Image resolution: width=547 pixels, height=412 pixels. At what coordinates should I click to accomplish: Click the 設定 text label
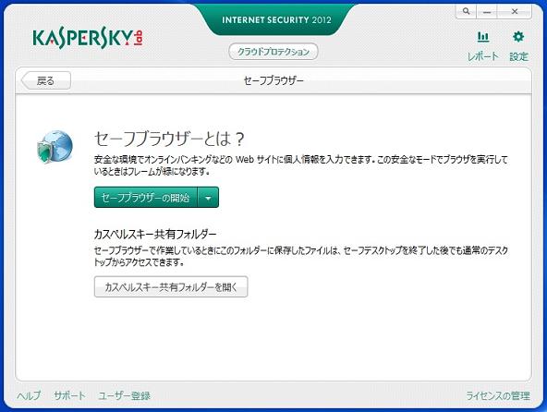(x=518, y=56)
